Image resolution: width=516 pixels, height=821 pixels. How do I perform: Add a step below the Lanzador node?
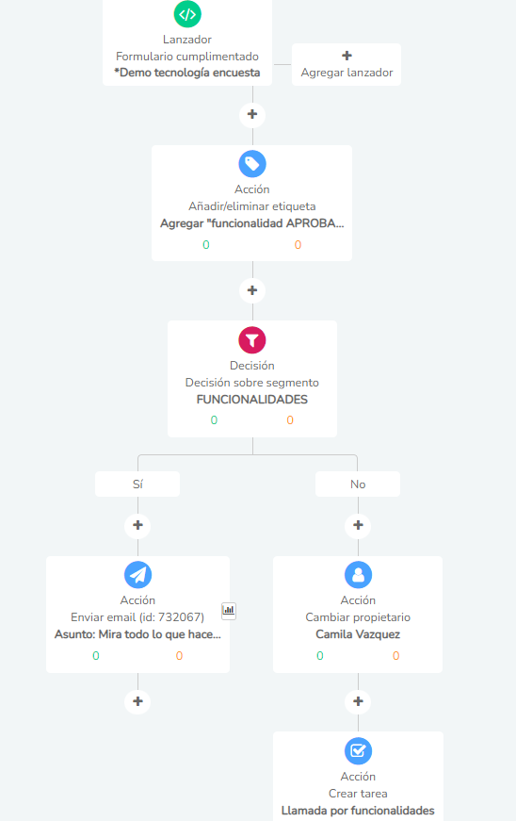point(252,115)
